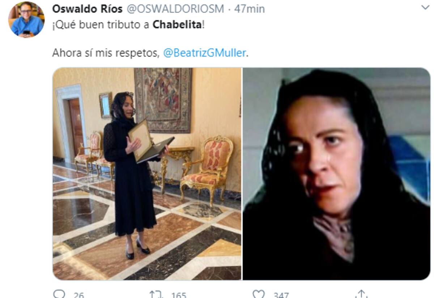Visit the @BeatrizGMuller mention
Viewport: 434px width, 298px height.
[x=205, y=53]
